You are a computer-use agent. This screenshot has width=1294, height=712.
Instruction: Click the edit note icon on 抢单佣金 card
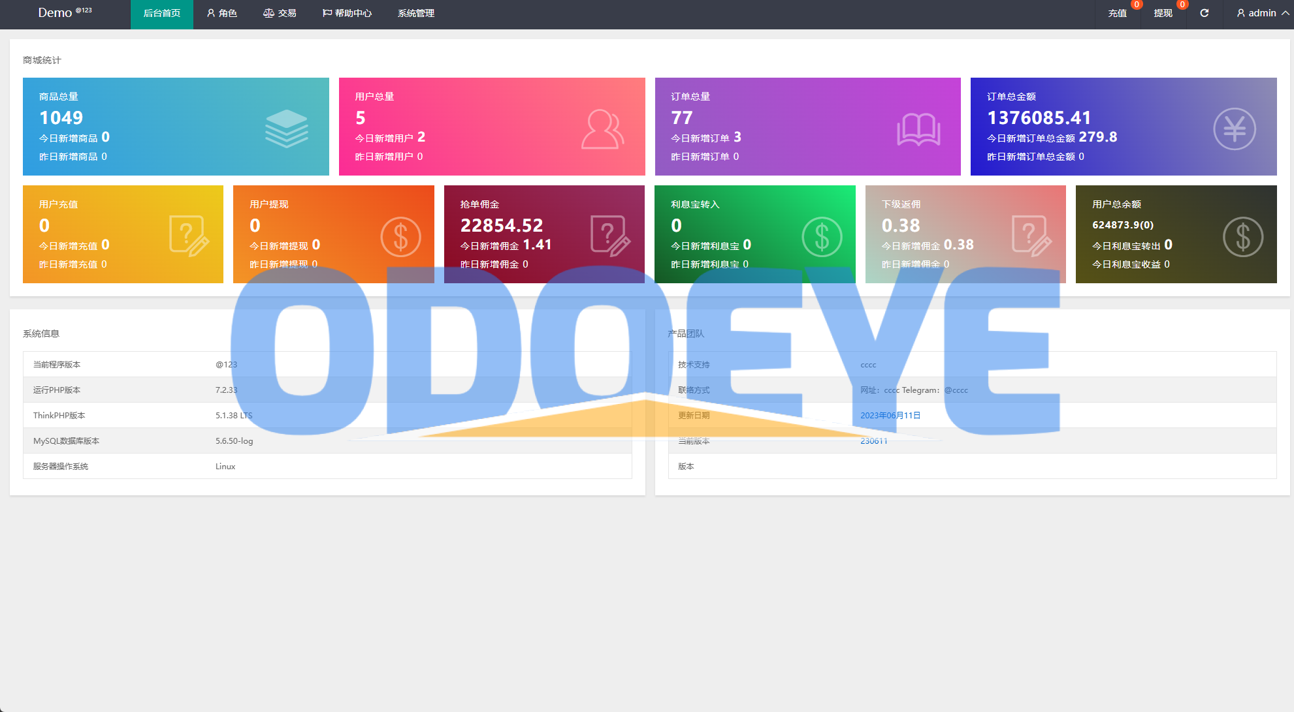pos(610,235)
